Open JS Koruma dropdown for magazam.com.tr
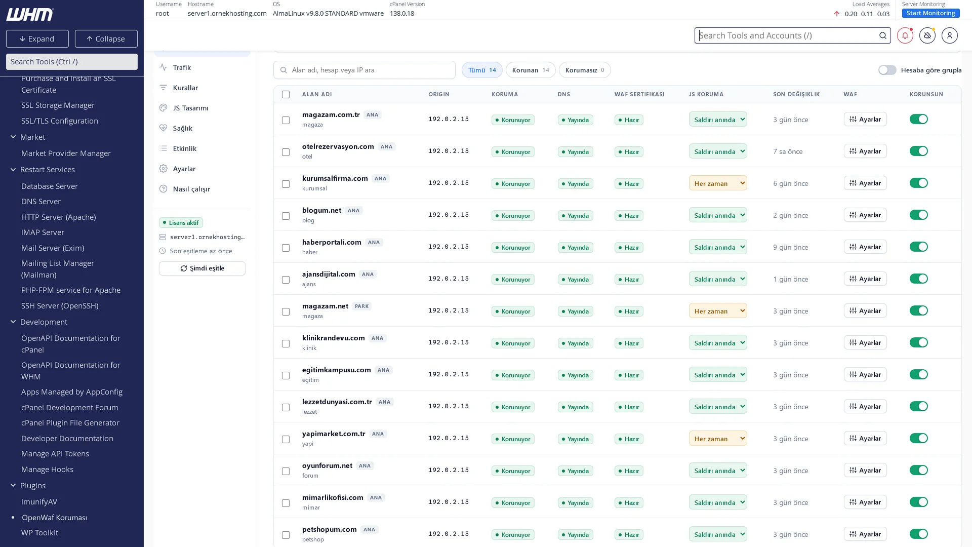The image size is (972, 547). pos(717,120)
